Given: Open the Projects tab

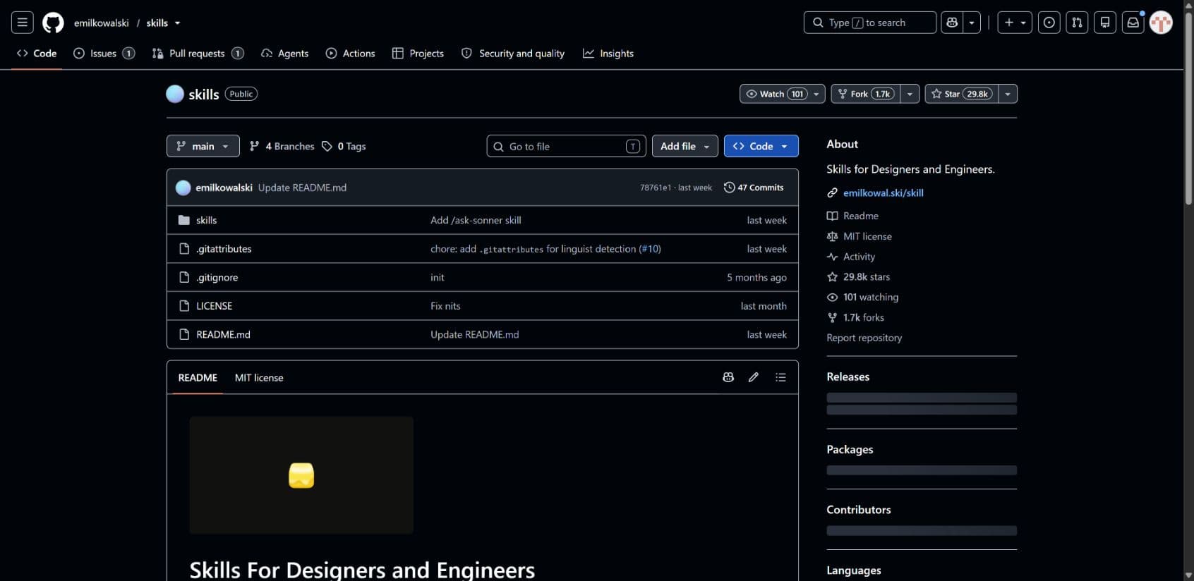Looking at the screenshot, I should (x=418, y=54).
